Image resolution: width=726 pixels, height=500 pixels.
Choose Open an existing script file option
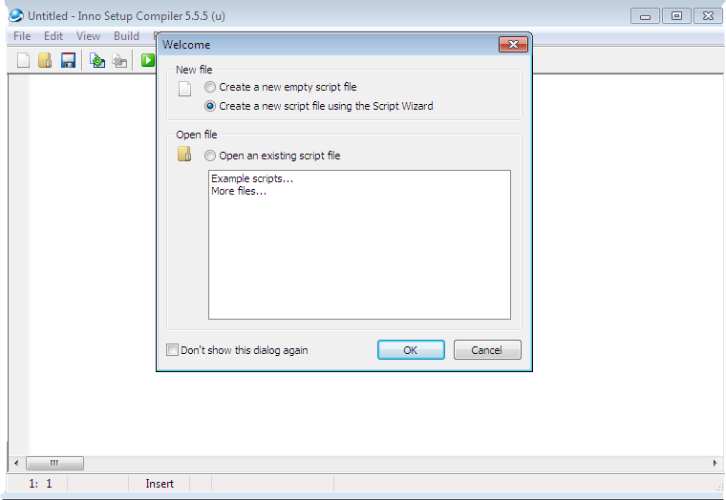(x=272, y=156)
